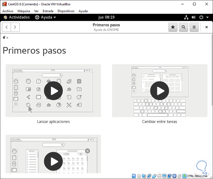
Task: Click the VirtualBox display status icon
Action: pyautogui.click(x=164, y=176)
